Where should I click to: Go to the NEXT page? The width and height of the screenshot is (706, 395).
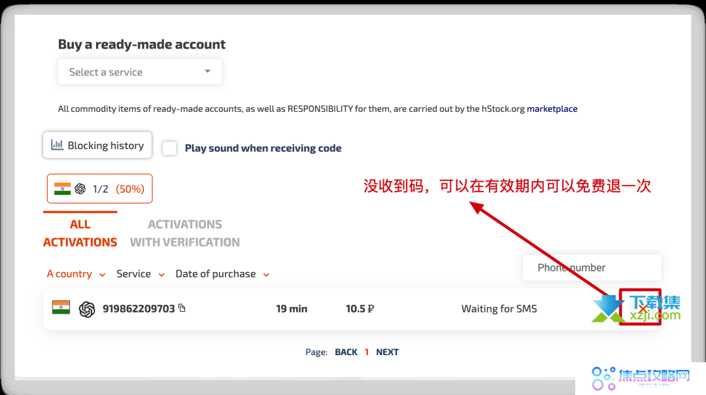[387, 352]
